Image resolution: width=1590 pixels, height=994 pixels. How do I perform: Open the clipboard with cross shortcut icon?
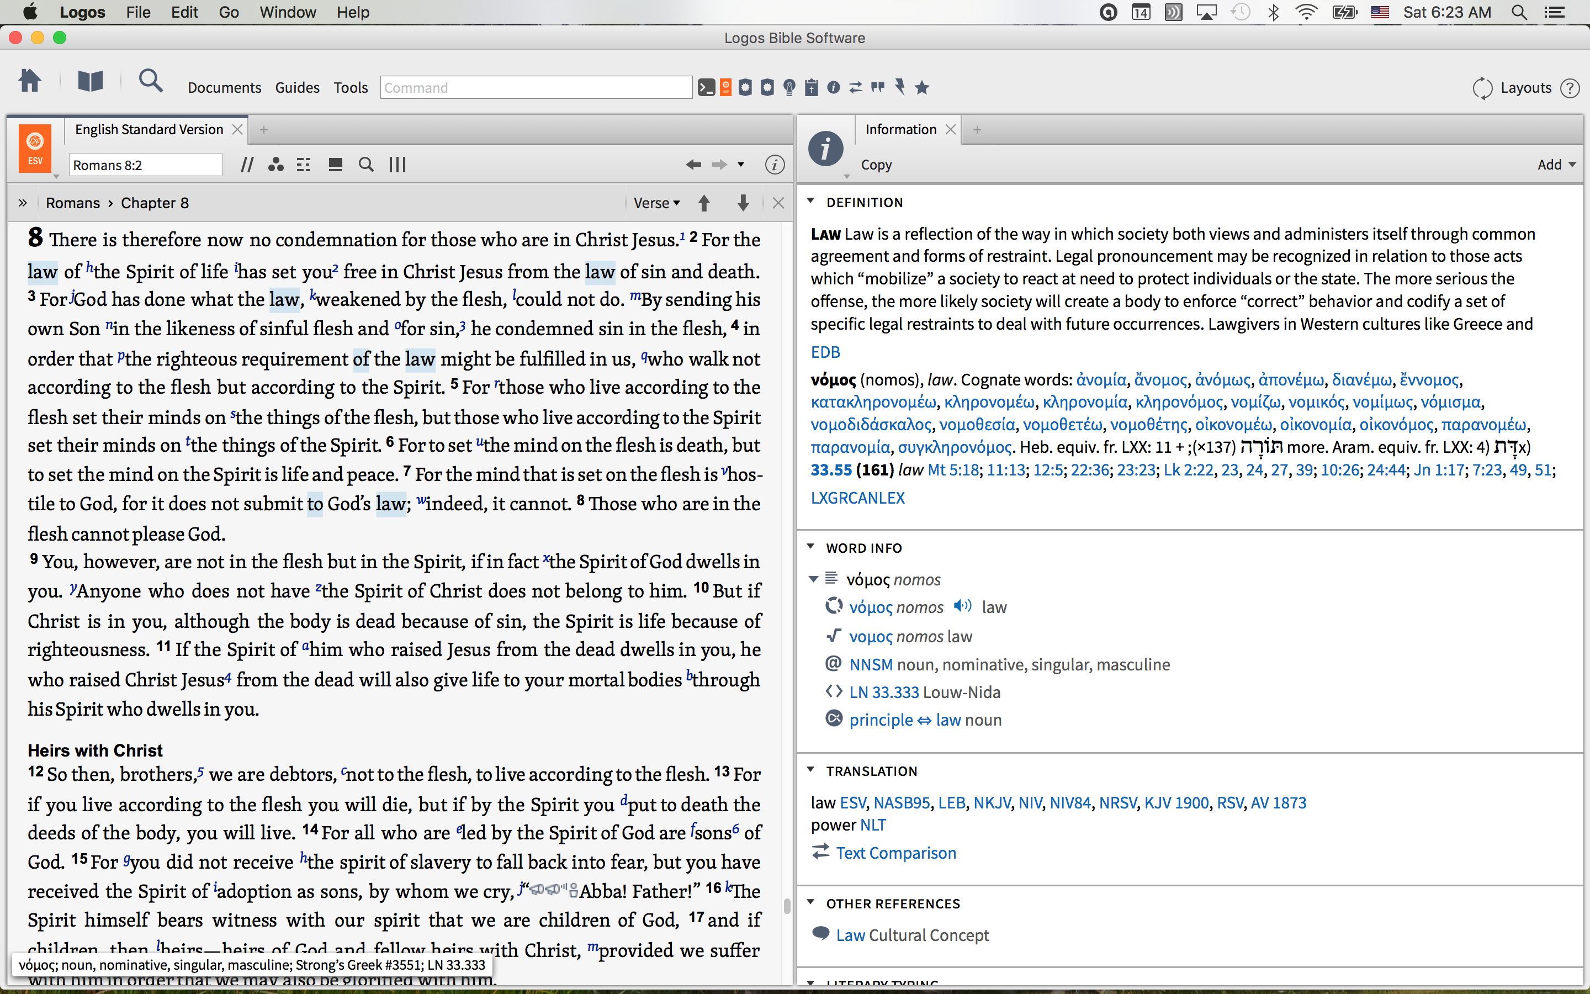[812, 87]
